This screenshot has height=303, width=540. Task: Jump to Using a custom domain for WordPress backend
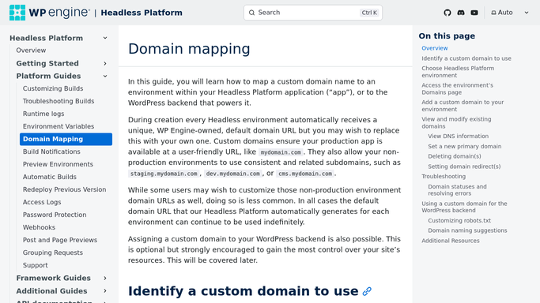click(x=464, y=207)
